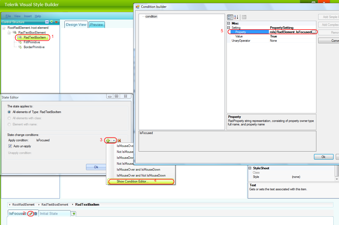Click the red X remove-condition icon
The image size is (339, 225).
point(119,140)
